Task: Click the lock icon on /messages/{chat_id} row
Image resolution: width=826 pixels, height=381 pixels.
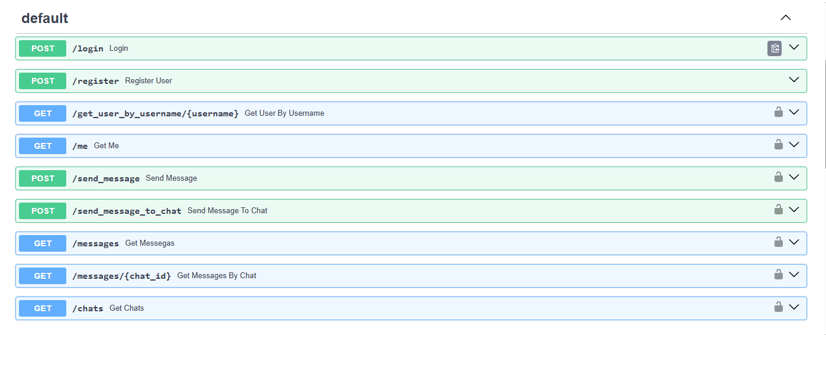Action: click(x=779, y=274)
